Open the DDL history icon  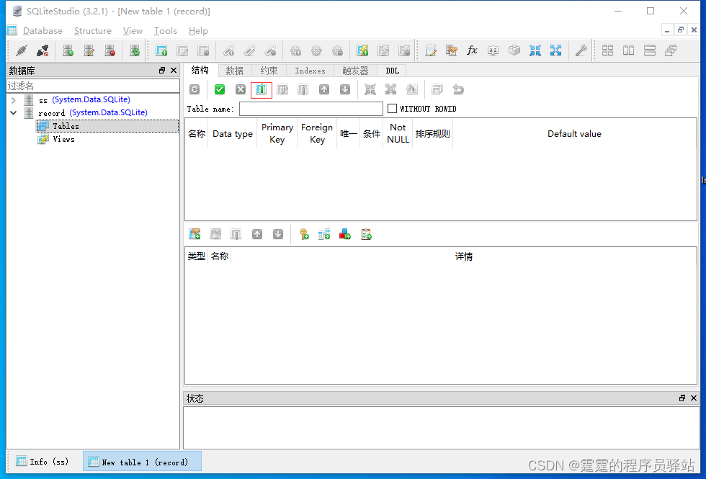452,50
